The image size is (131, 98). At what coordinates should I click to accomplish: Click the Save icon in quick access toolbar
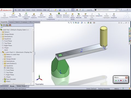click(60, 10)
